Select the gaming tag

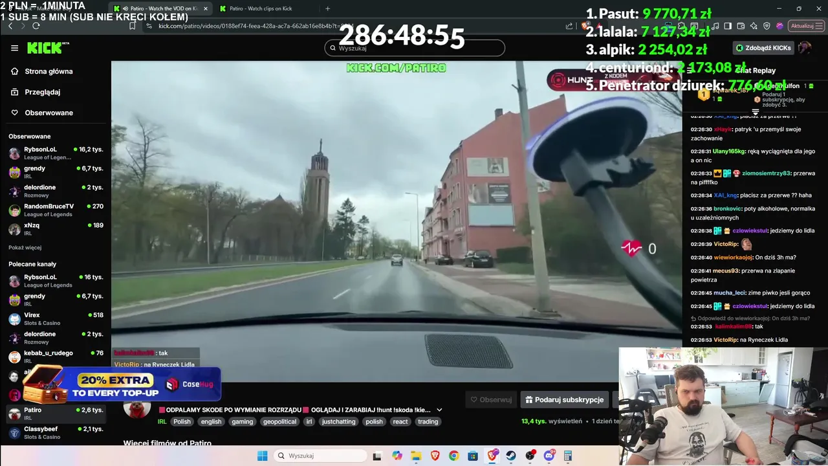pyautogui.click(x=243, y=421)
